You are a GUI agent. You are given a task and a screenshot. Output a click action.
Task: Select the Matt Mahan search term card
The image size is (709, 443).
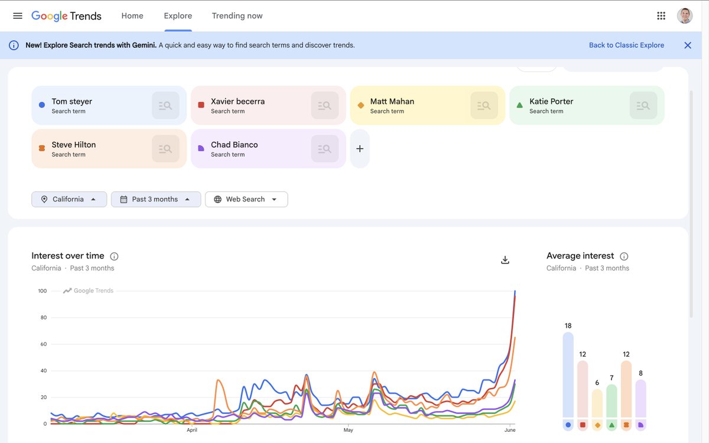(428, 106)
